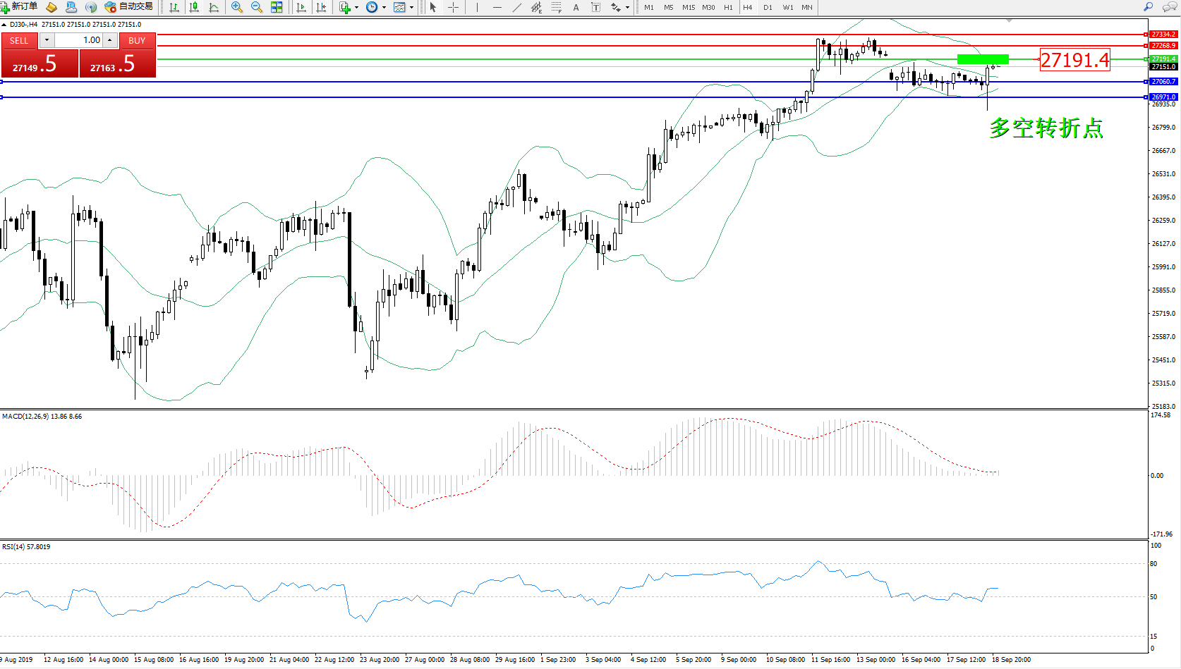Click the red BUY button

[137, 41]
